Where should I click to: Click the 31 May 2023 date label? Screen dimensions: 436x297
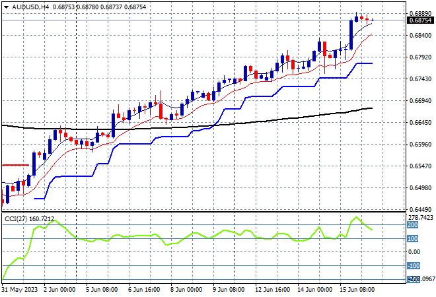click(19, 290)
